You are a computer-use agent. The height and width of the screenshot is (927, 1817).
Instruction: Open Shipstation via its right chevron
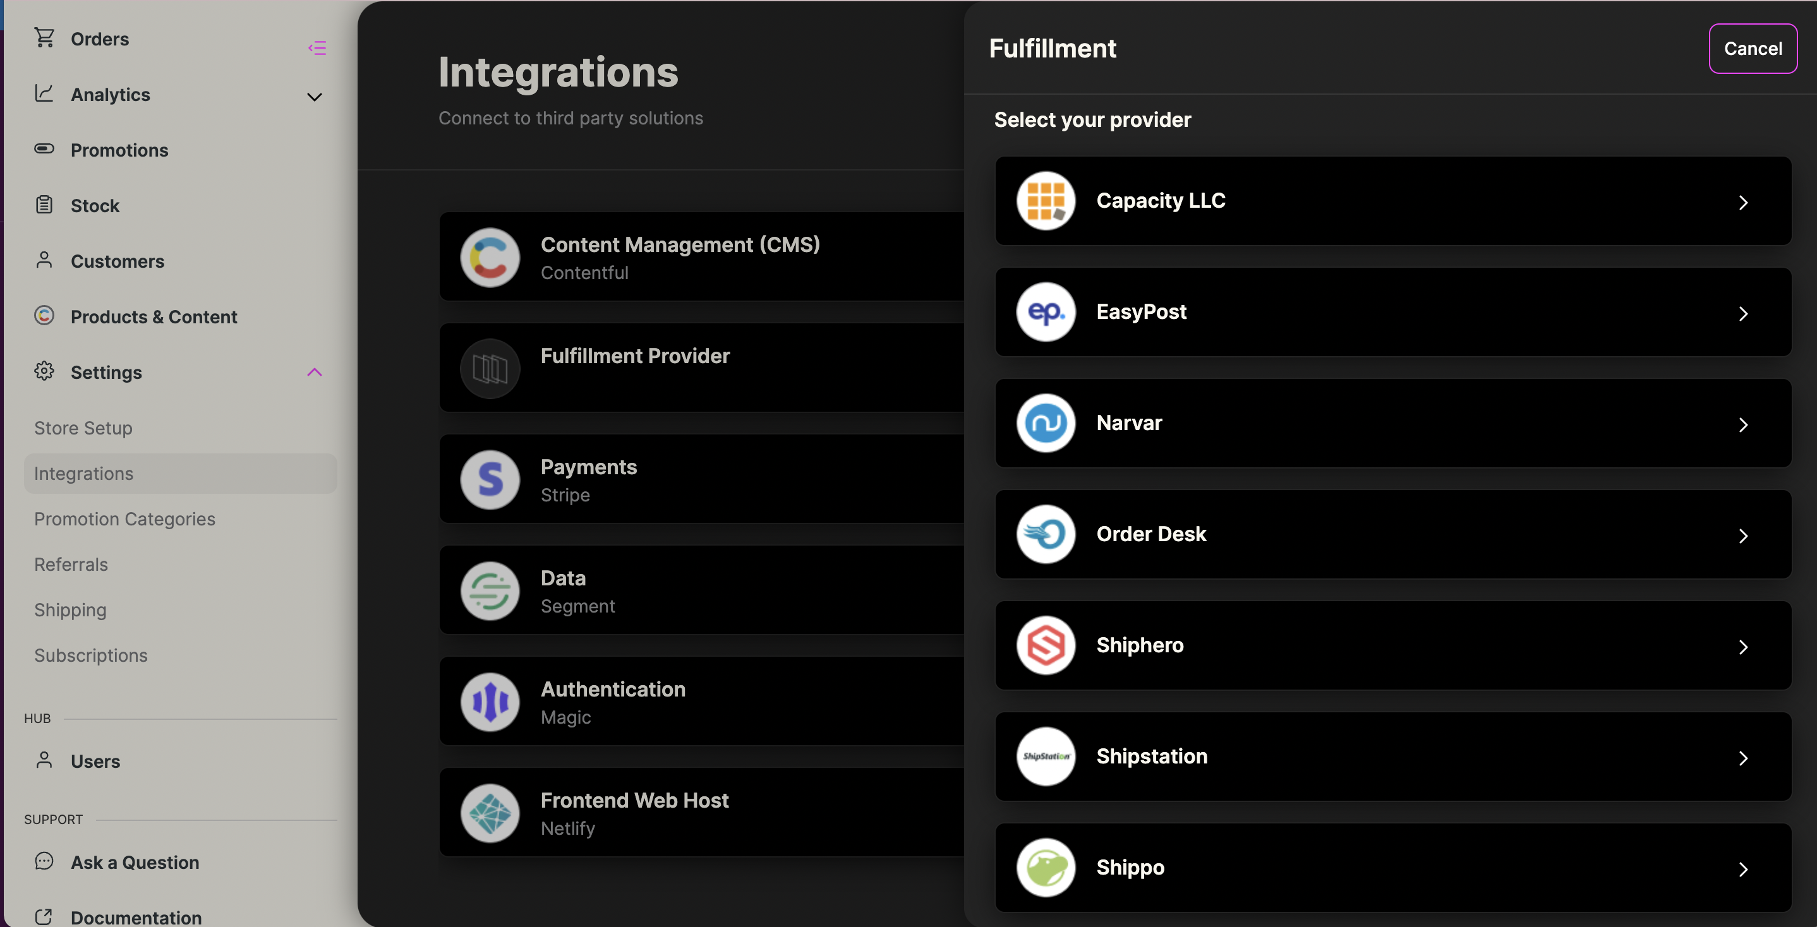[x=1743, y=758]
